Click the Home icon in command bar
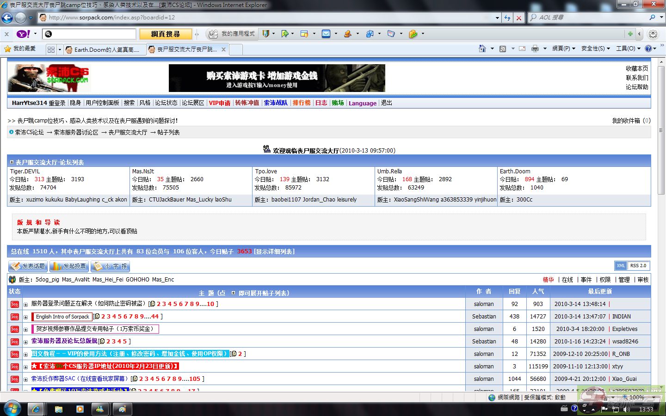The width and height of the screenshot is (666, 416). click(482, 49)
